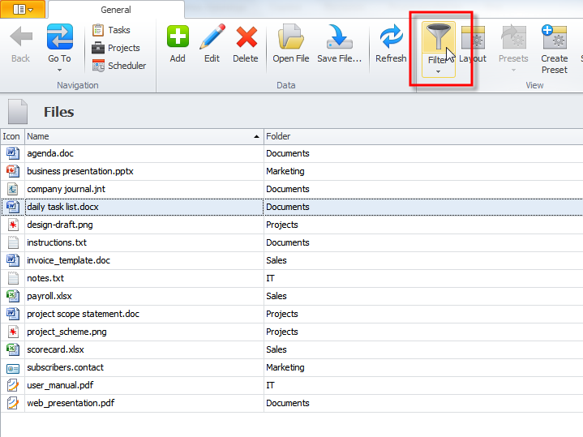Screen dimensions: 583x437
Task: Open the Layout settings icon
Action: pos(473,38)
